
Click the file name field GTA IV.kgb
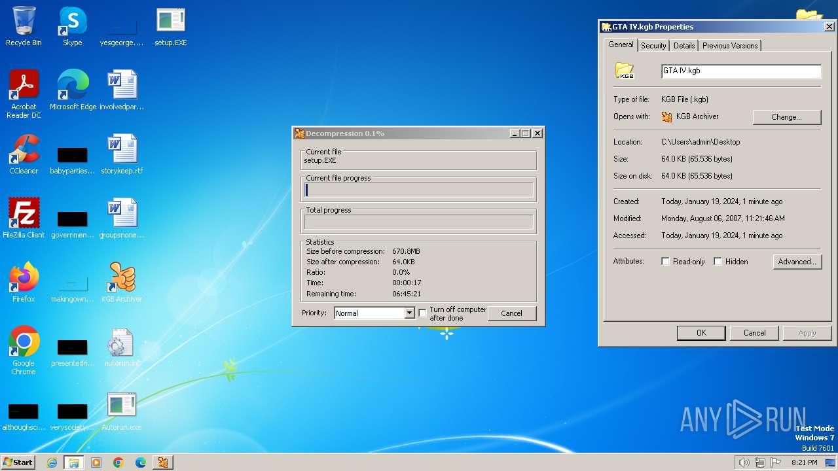[741, 71]
